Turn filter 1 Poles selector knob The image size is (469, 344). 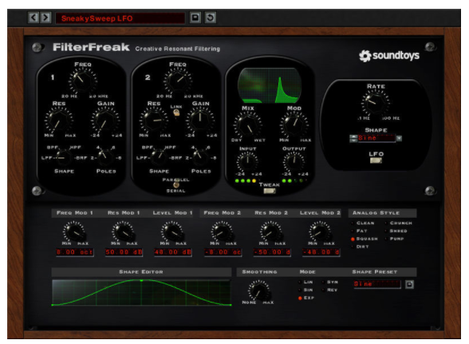[105, 157]
